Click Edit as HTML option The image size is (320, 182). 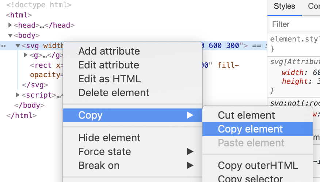pos(109,79)
